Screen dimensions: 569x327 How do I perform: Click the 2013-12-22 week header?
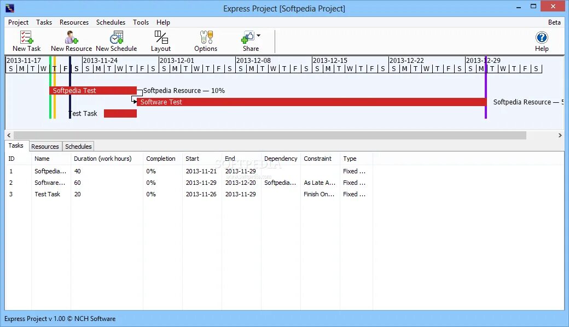click(x=407, y=60)
